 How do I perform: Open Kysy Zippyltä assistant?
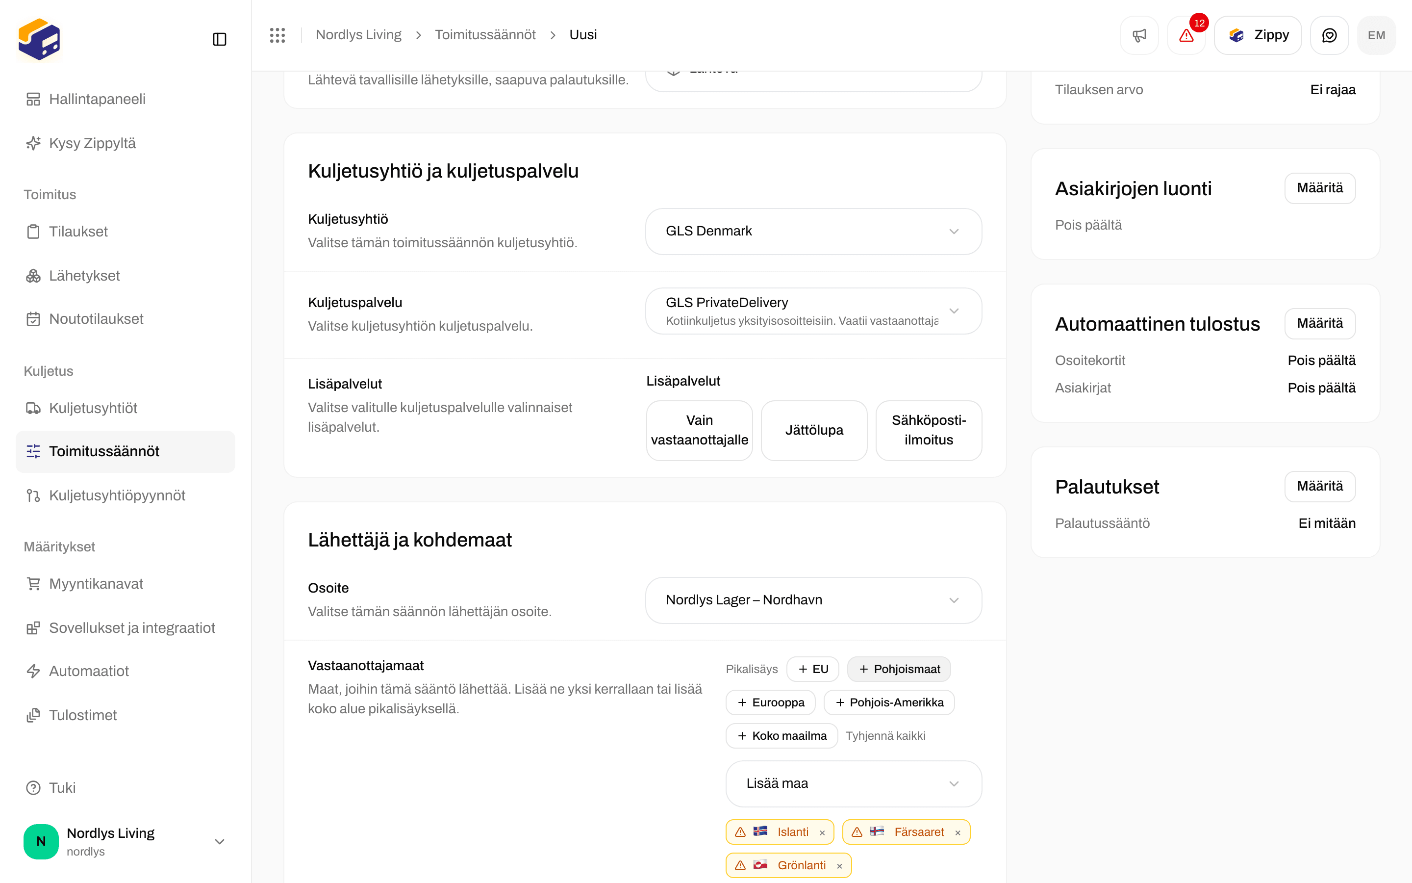tap(126, 143)
